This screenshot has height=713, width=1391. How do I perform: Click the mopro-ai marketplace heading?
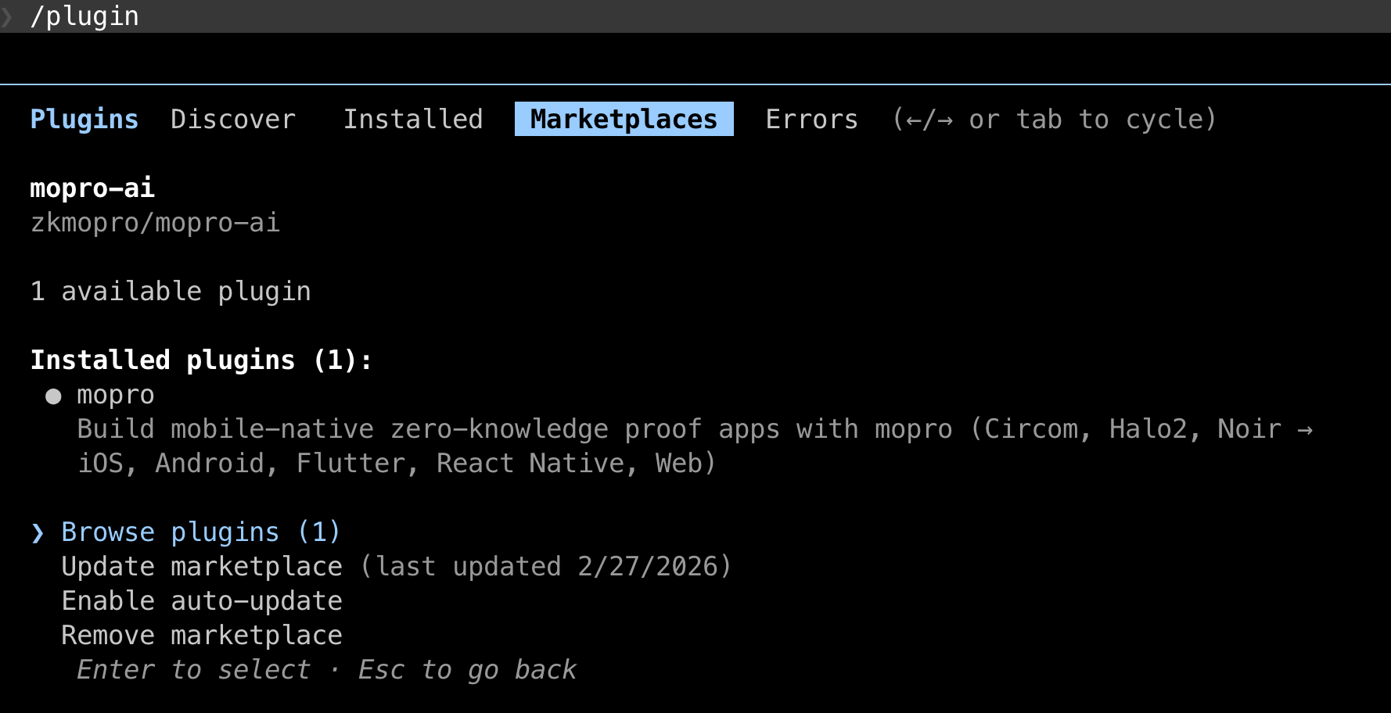coord(92,188)
